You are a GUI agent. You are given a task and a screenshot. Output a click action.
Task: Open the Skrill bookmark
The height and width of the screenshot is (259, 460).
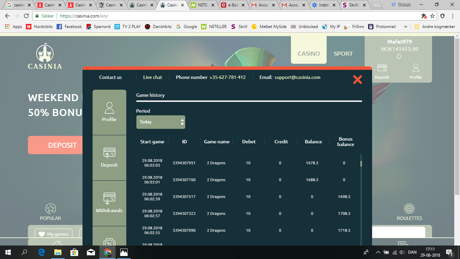pyautogui.click(x=239, y=27)
